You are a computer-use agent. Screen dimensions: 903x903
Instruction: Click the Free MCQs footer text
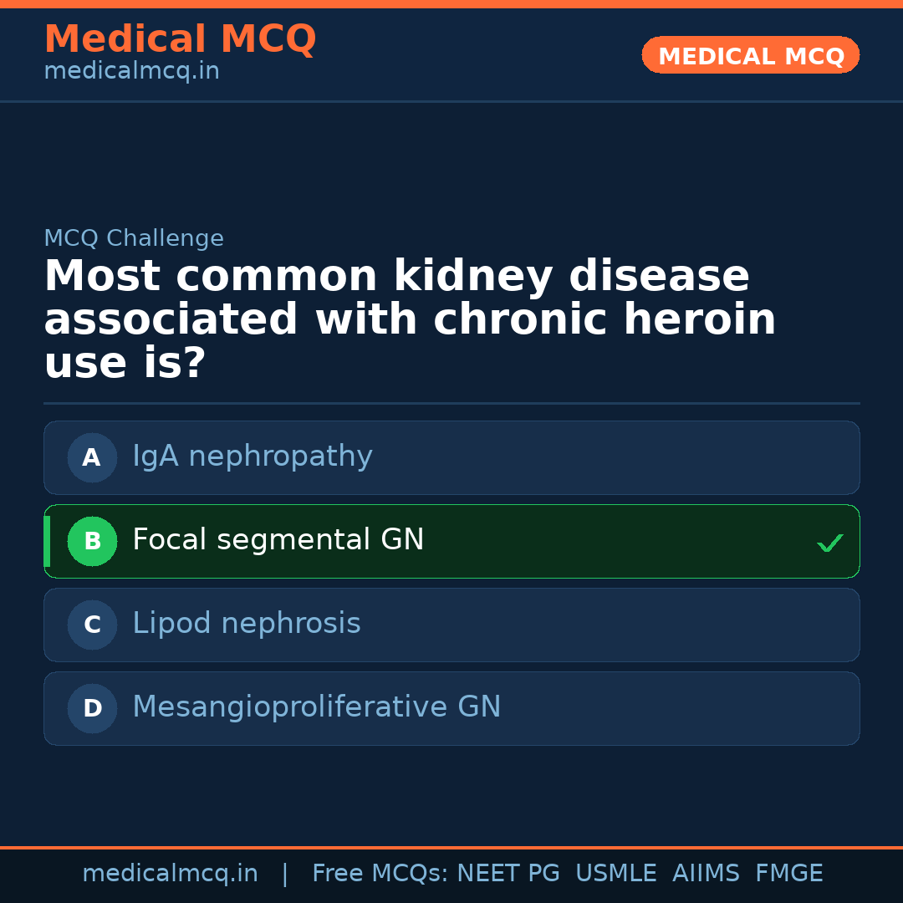coord(380,874)
